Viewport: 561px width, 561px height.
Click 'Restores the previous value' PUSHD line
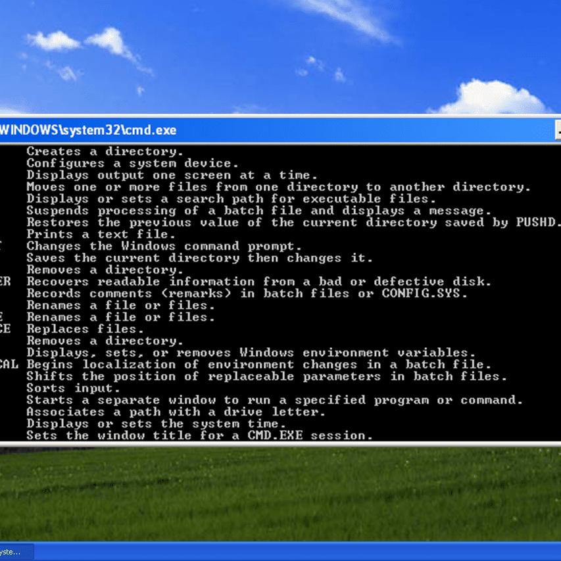pos(294,222)
